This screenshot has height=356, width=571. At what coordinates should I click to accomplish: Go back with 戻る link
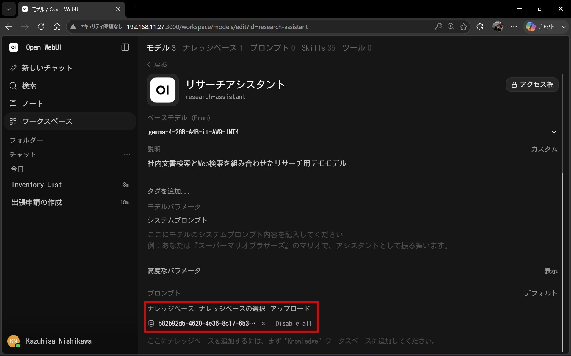157,65
